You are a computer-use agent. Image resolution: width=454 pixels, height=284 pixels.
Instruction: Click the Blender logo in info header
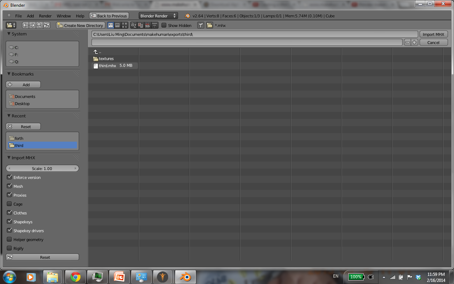click(x=187, y=16)
